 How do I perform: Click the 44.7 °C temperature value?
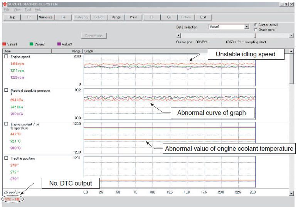point(15,134)
